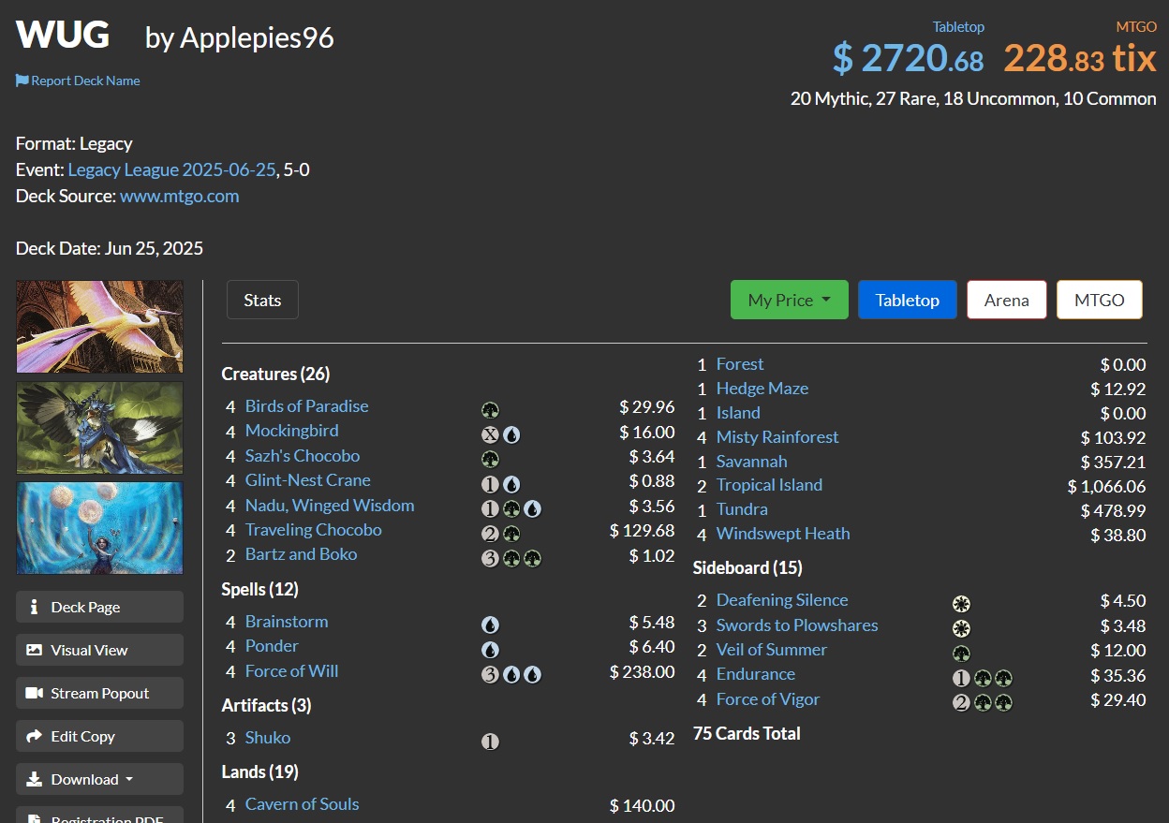Click the mana cost icons for Traveling Chocobo
This screenshot has height=823, width=1169.
(501, 534)
